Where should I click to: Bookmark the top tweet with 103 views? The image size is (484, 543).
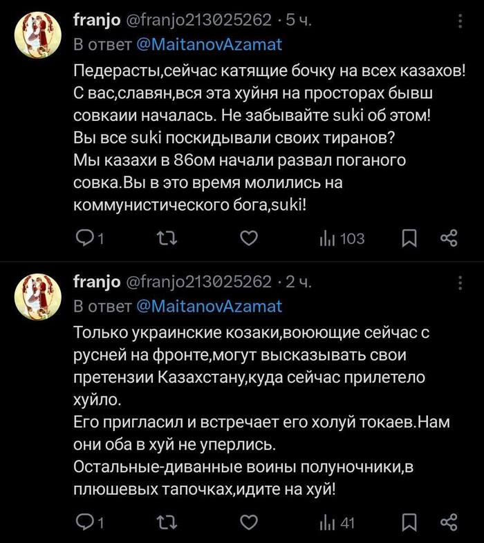pos(409,239)
